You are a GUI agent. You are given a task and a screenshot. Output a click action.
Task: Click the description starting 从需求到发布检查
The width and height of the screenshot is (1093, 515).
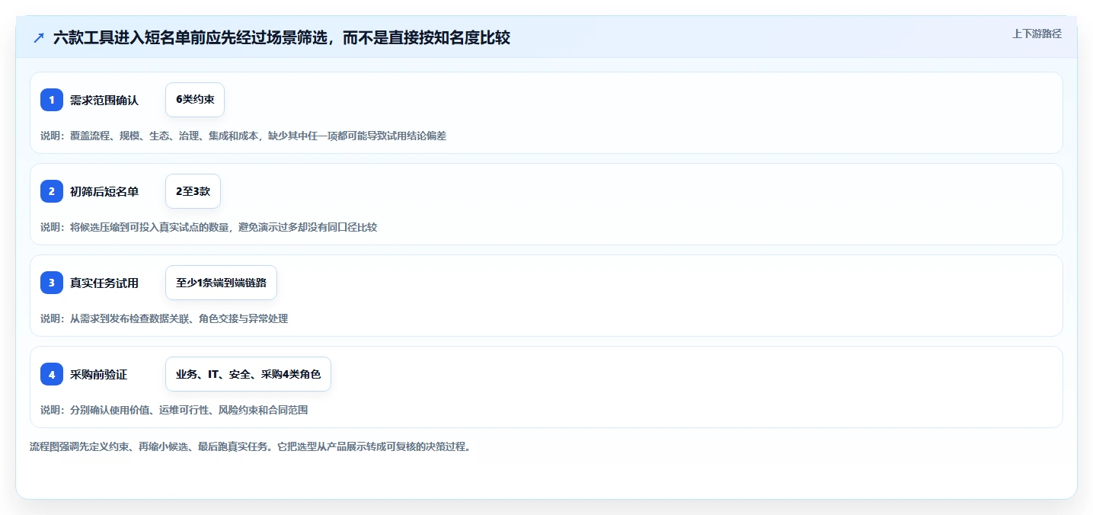[165, 318]
